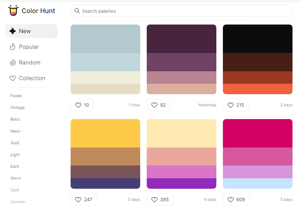Select the cream swatch in first palette
Viewport: 301px width, 210px height.
105,78
